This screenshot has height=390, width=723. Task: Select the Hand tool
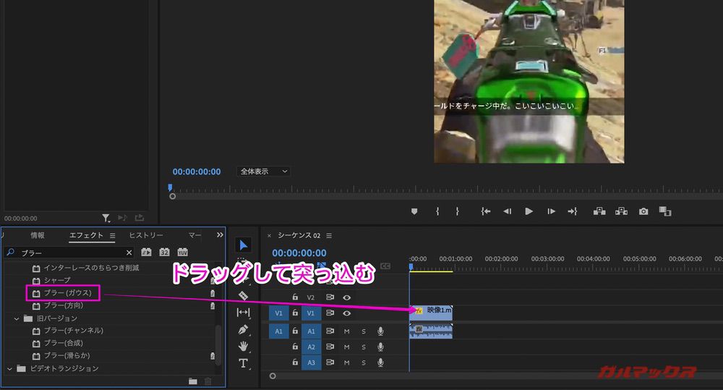[244, 346]
